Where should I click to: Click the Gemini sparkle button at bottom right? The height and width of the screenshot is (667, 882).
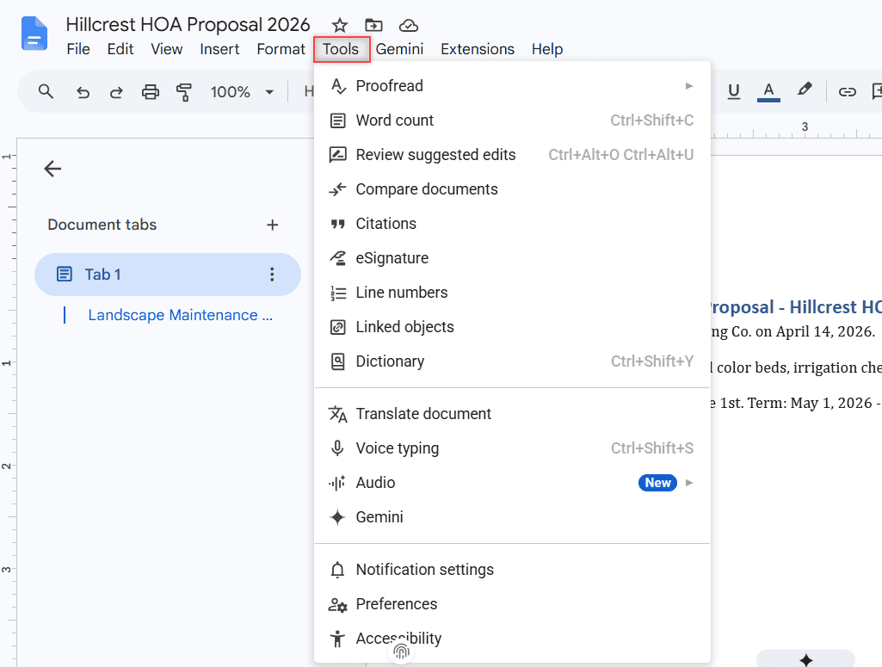[805, 659]
